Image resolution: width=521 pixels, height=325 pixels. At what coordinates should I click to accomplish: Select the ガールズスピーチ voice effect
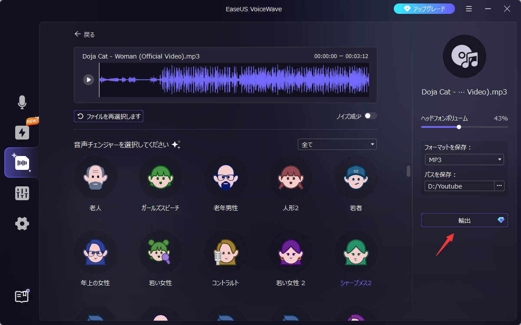[x=160, y=185]
